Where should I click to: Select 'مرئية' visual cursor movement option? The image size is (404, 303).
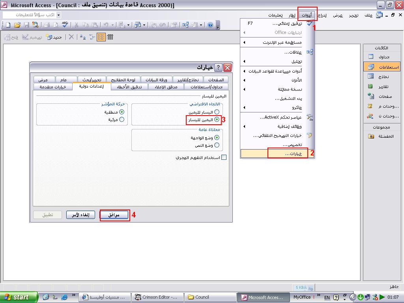tap(122, 120)
